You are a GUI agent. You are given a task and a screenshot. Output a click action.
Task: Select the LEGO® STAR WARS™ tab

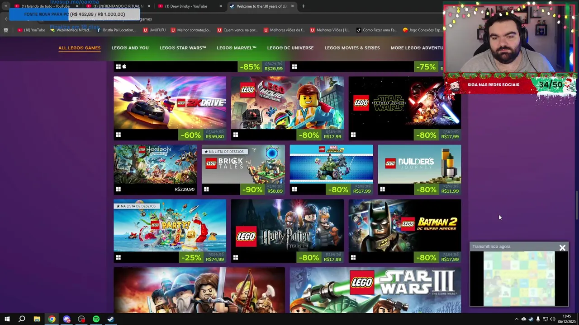pos(183,48)
